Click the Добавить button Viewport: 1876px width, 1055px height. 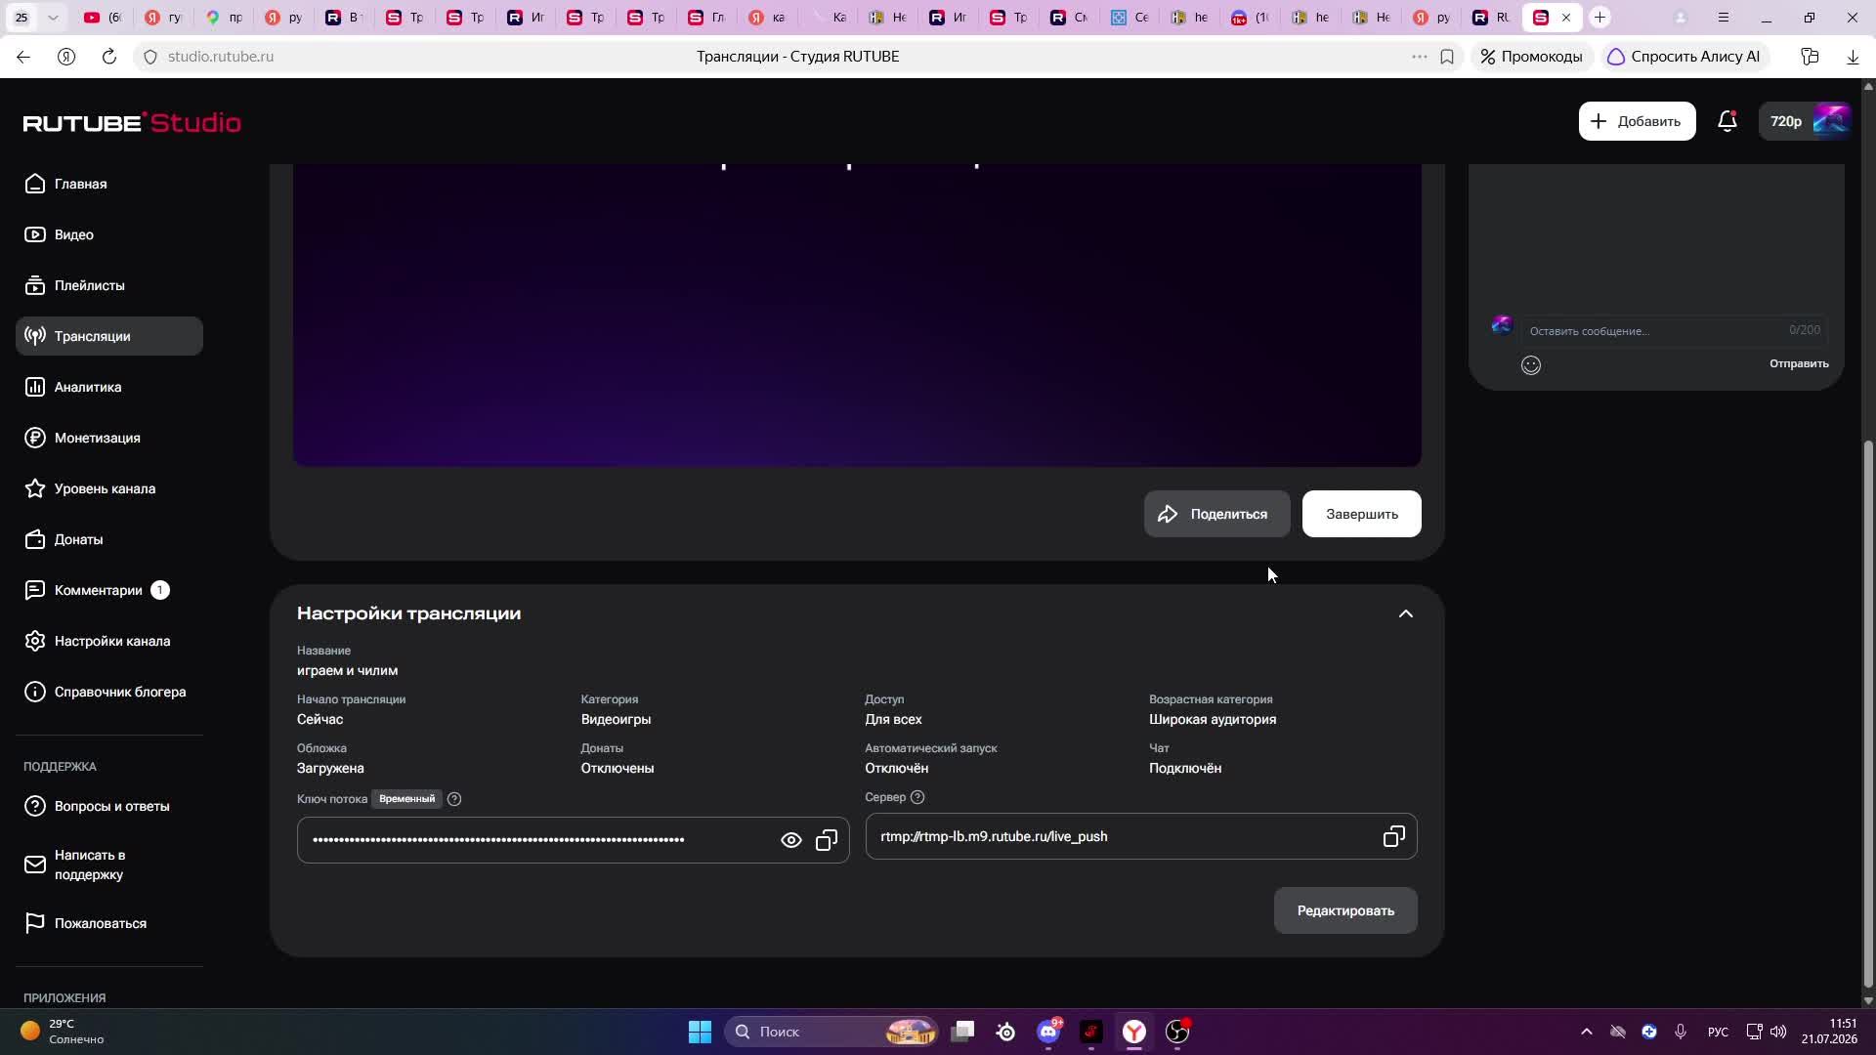pos(1637,121)
